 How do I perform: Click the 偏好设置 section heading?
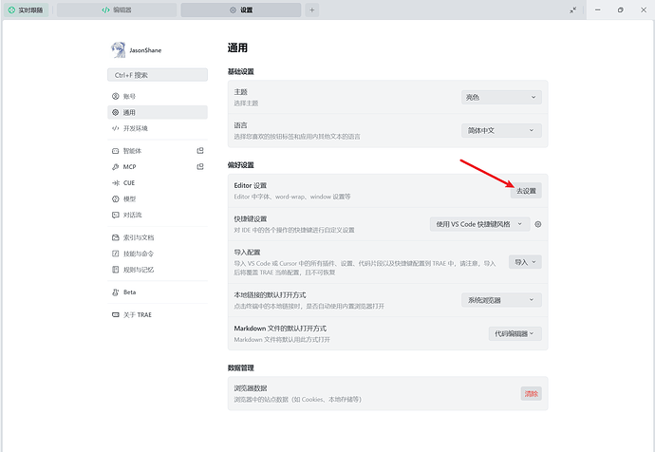click(x=240, y=165)
